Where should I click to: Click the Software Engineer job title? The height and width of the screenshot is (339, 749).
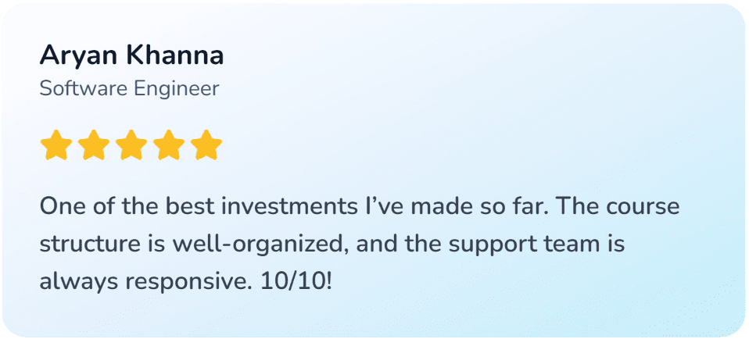129,88
